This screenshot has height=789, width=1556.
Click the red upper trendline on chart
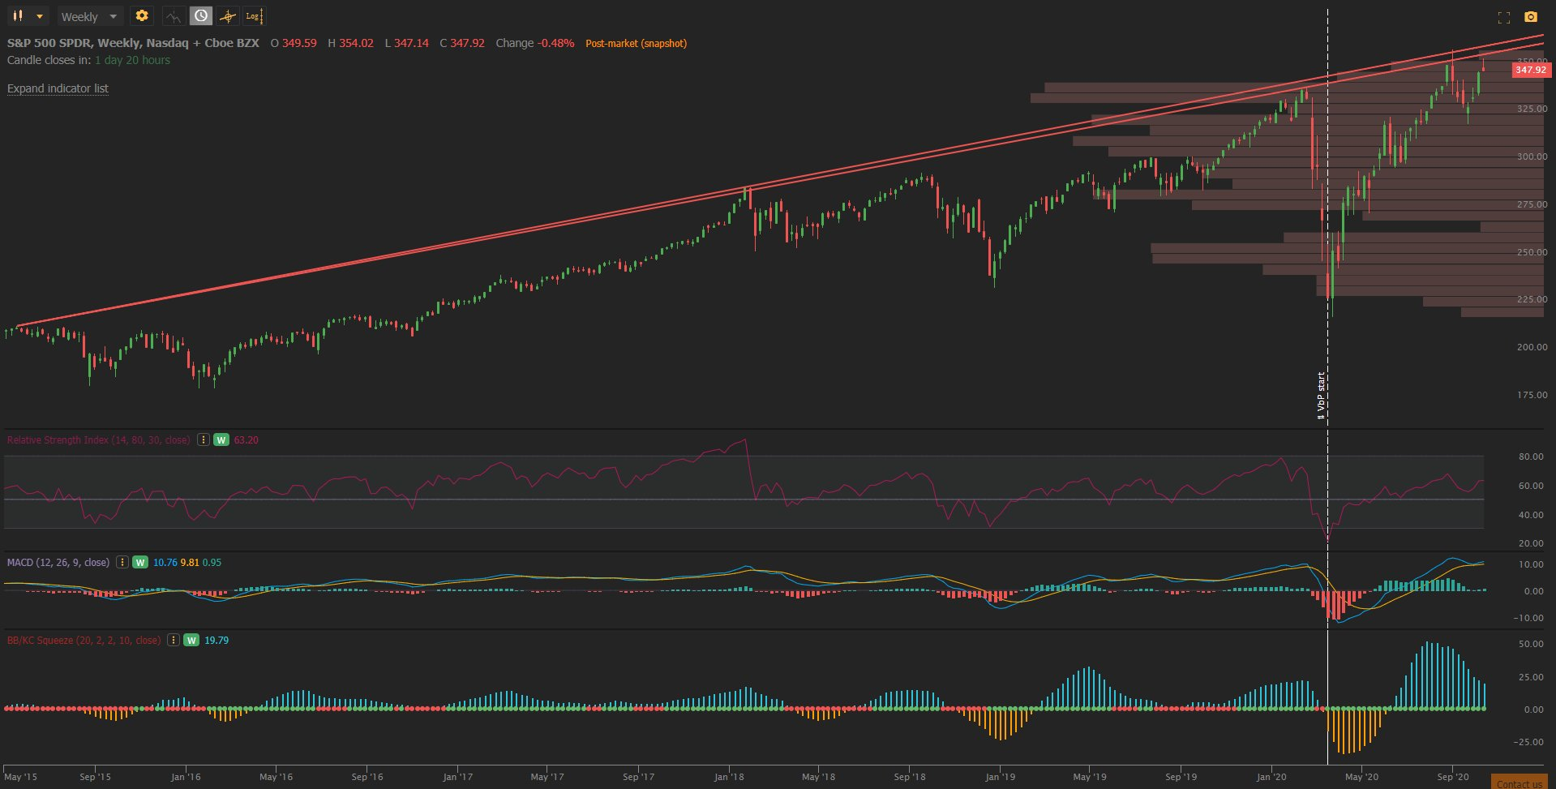pos(778,181)
